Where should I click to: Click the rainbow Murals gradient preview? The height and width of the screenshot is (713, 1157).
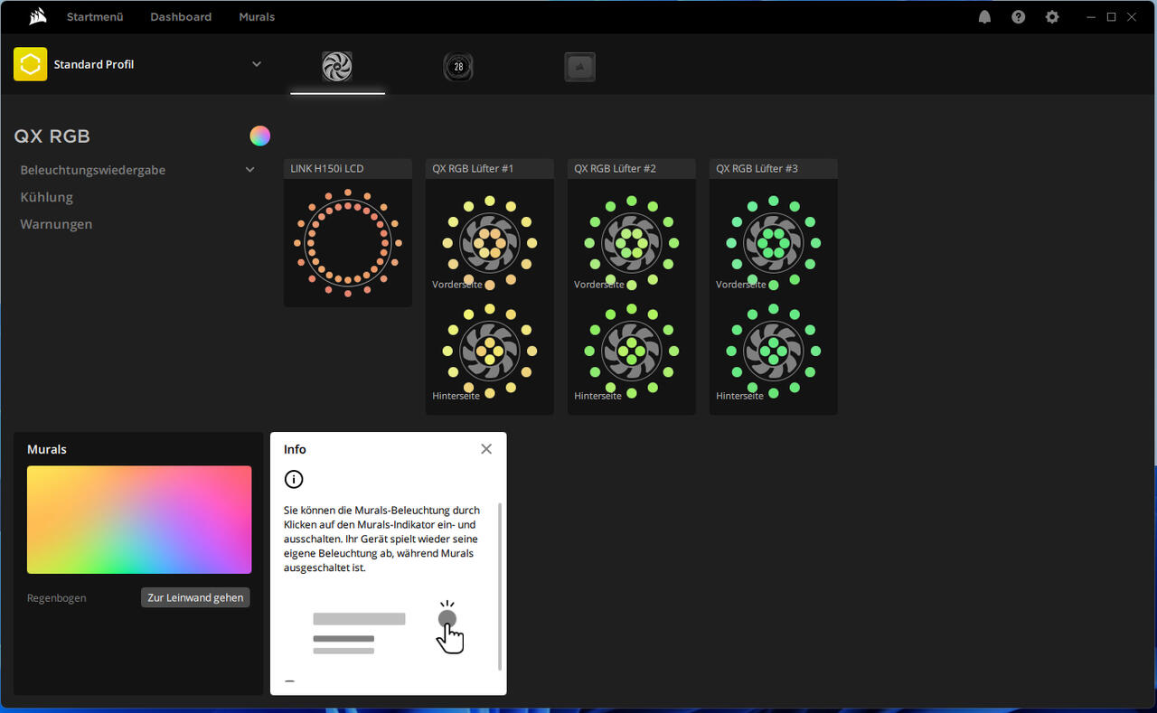139,520
